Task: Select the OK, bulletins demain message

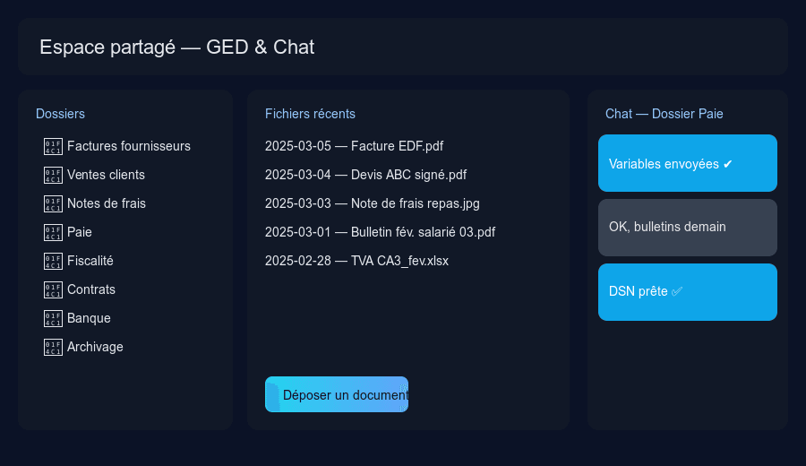Action: (687, 228)
